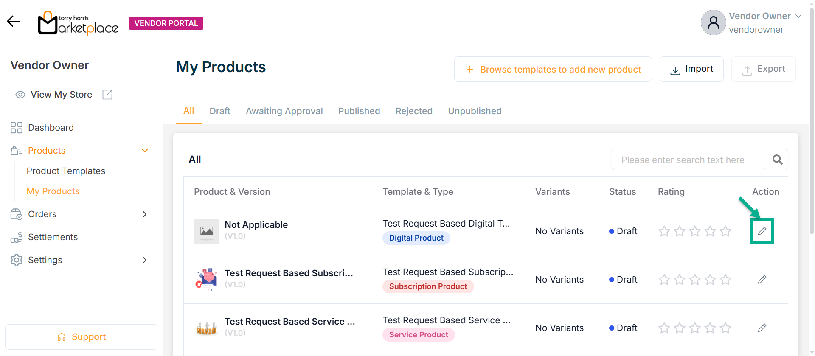Collapse the Products sidebar menu

click(145, 151)
